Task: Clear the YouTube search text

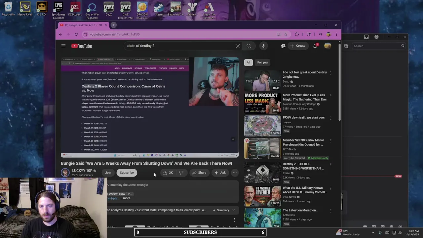Action: tap(238, 46)
